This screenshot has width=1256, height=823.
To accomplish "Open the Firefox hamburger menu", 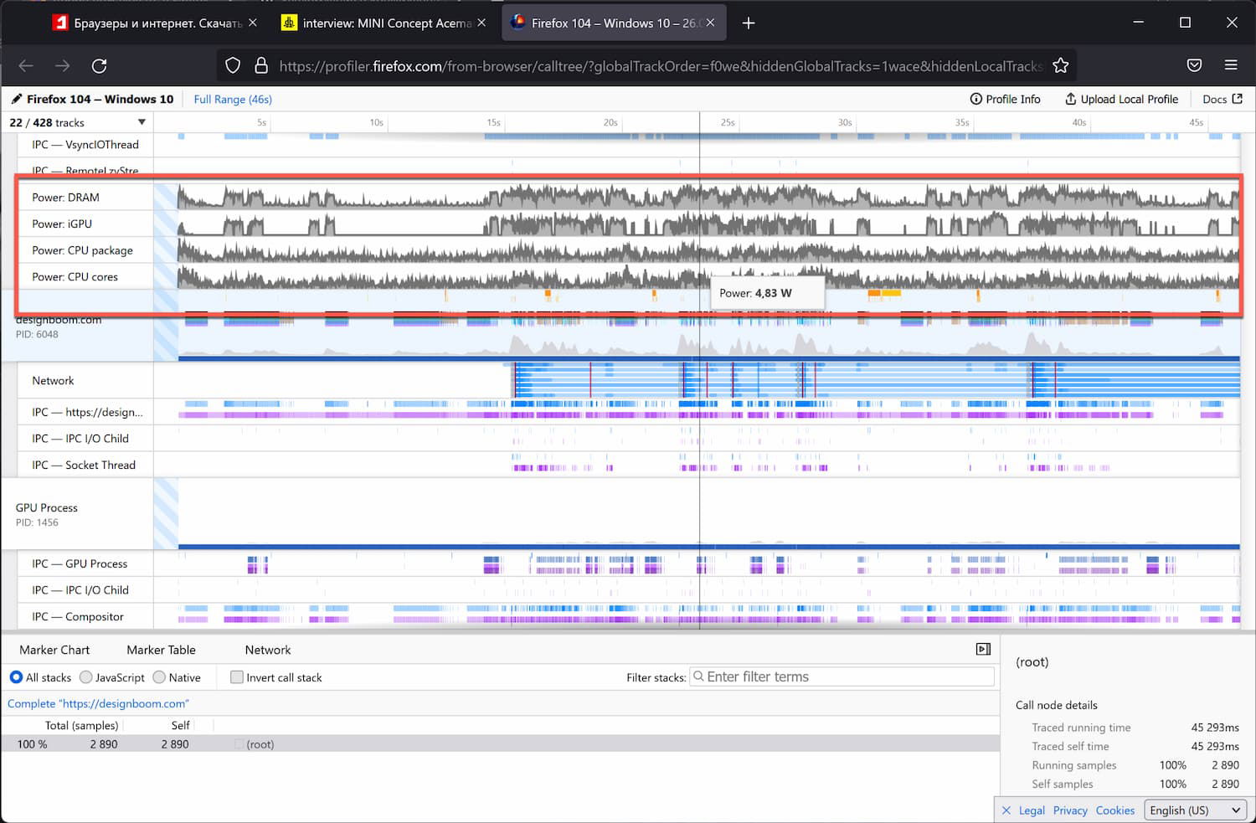I will (x=1231, y=65).
